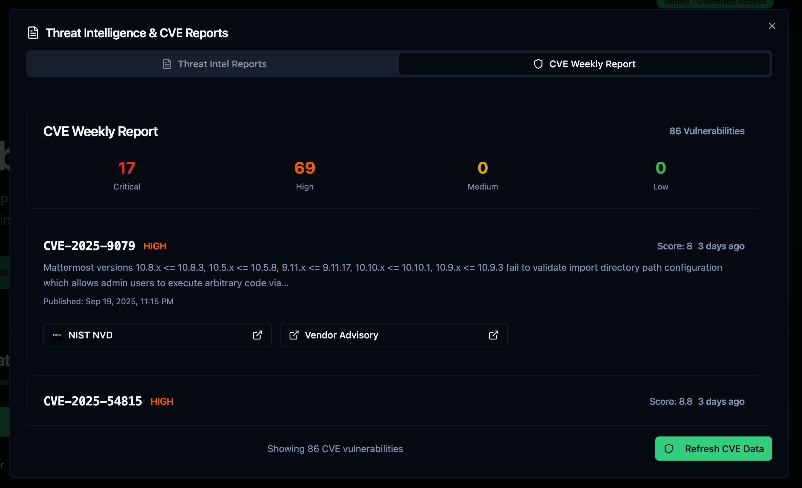
Task: Click the red Critical count 17
Action: tap(127, 168)
